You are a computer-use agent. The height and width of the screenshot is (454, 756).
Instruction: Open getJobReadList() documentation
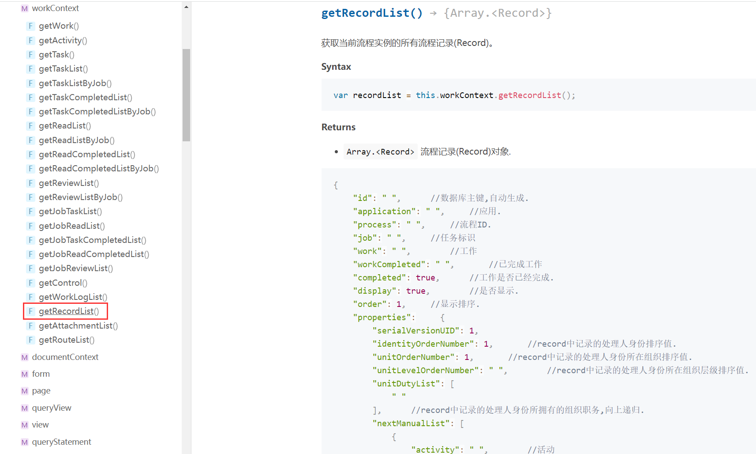click(72, 226)
